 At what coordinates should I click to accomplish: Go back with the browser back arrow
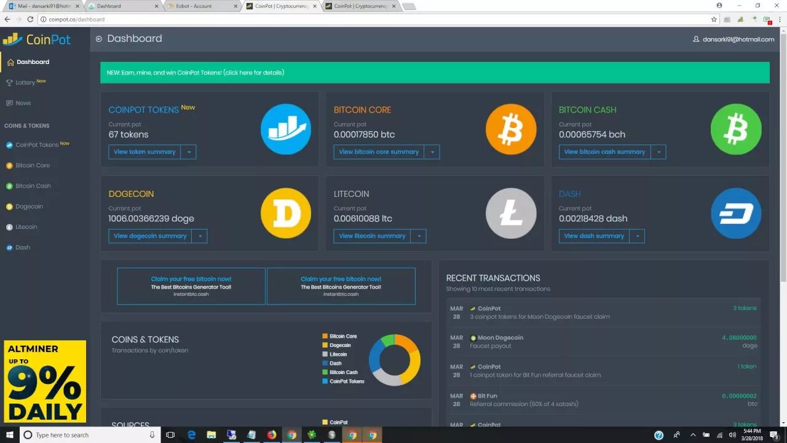pos(7,19)
